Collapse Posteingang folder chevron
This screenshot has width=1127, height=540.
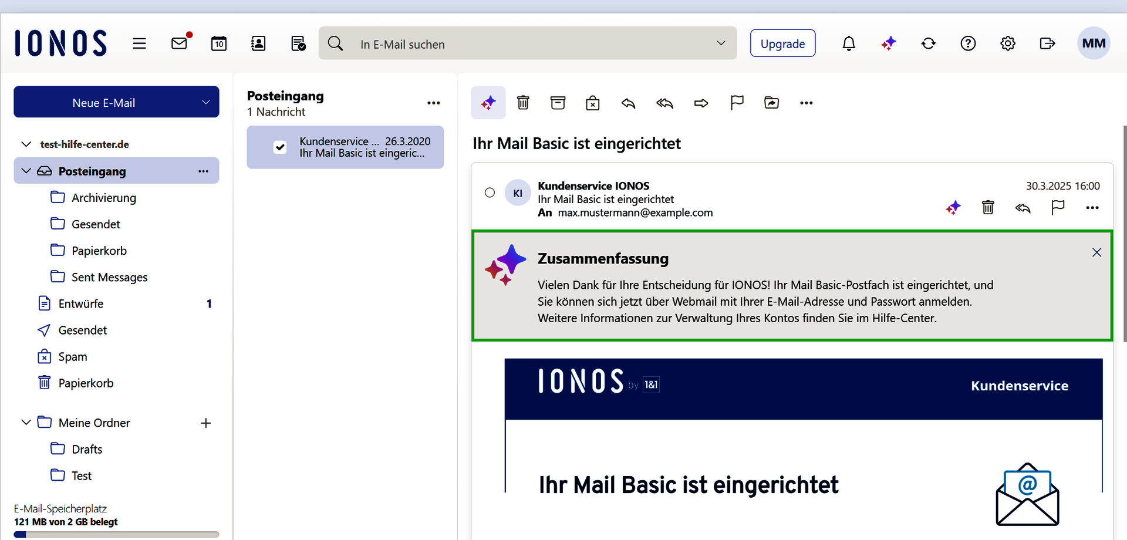click(26, 171)
